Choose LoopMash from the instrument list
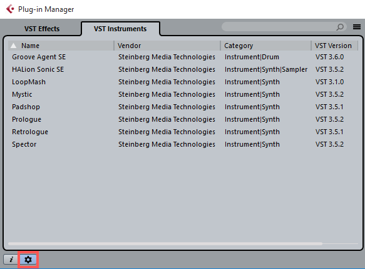 click(x=183, y=82)
